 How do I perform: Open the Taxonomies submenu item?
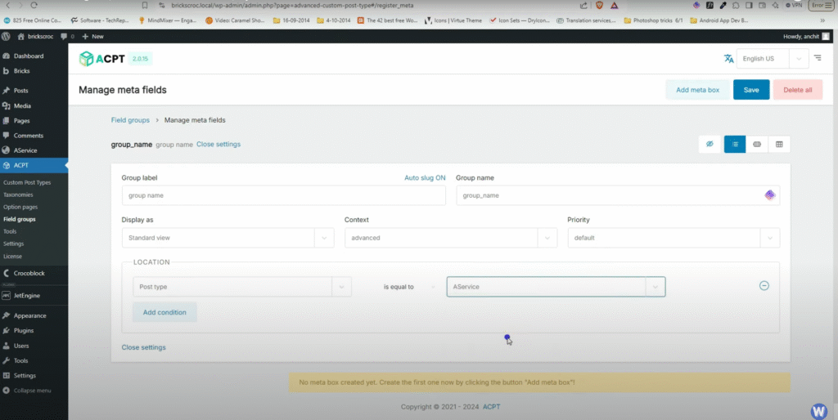[x=18, y=194]
